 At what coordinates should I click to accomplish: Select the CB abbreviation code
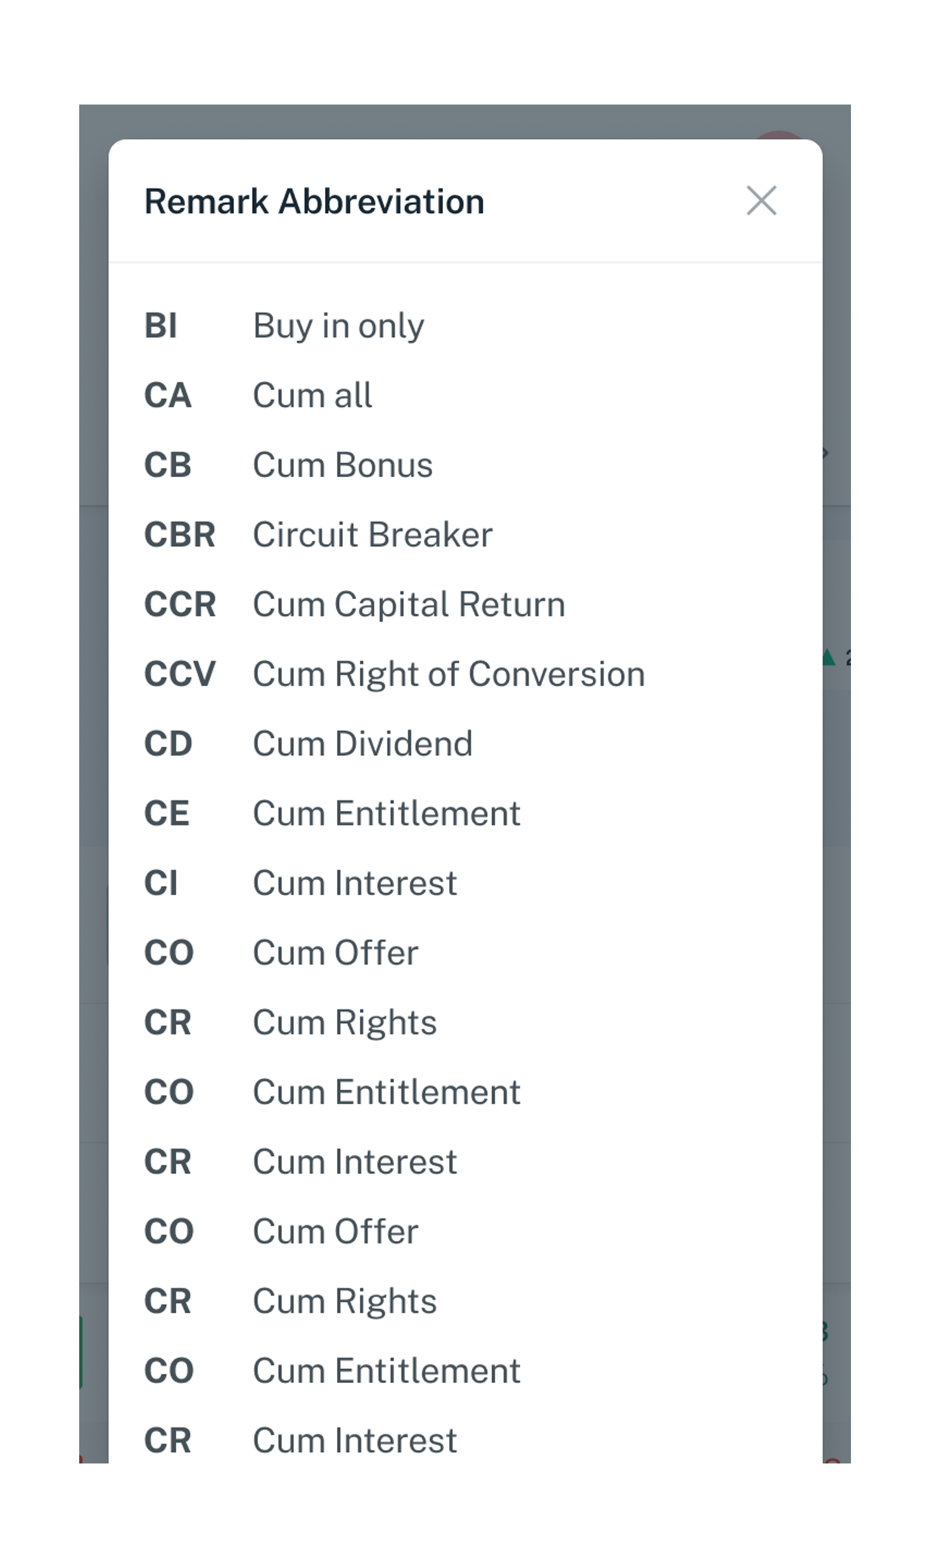coord(167,465)
